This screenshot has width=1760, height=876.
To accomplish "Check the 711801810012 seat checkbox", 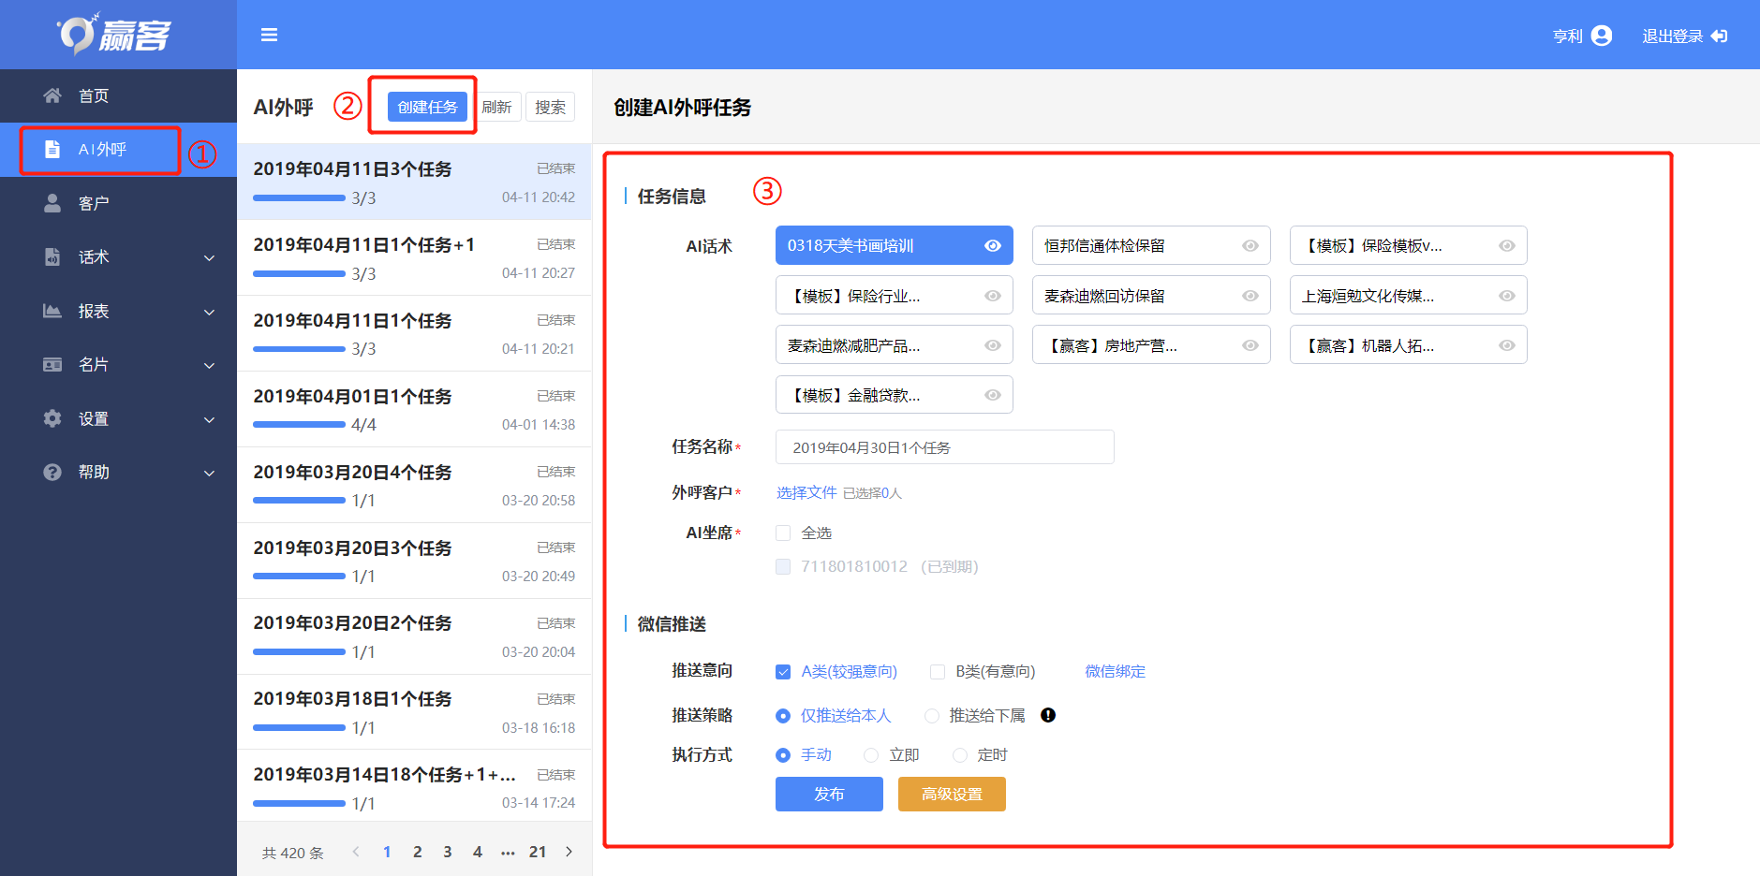I will pyautogui.click(x=783, y=566).
